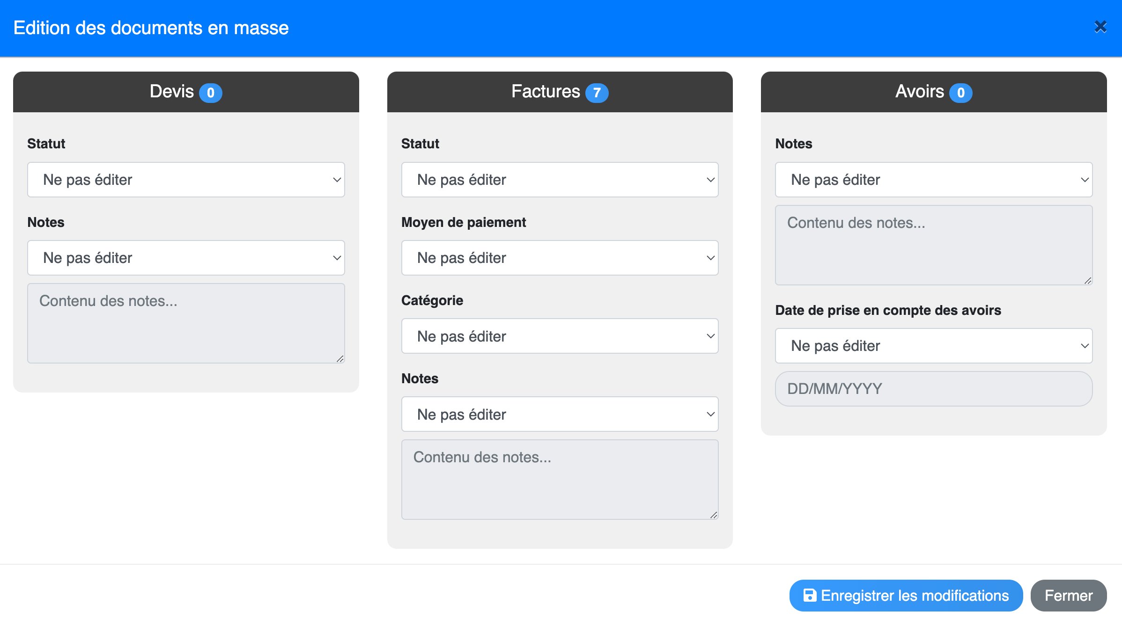Click the Devis notes content textarea
The width and height of the screenshot is (1122, 626).
click(x=186, y=323)
